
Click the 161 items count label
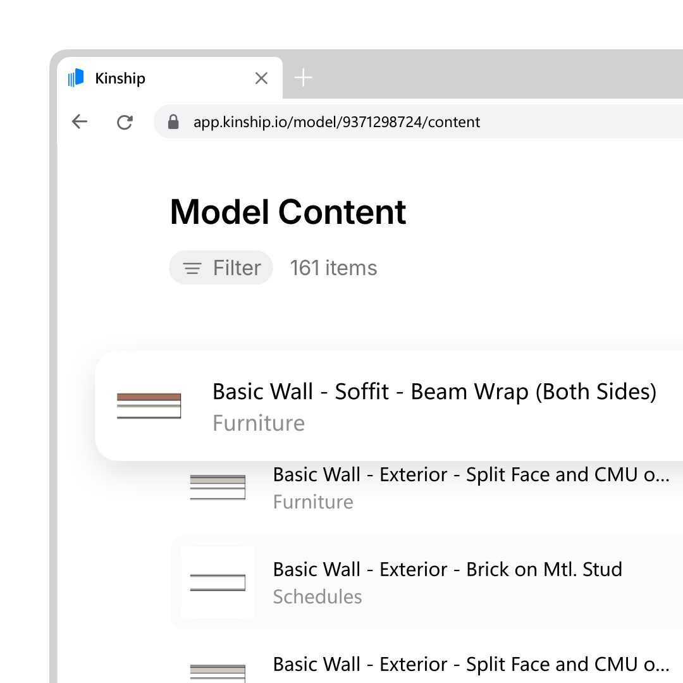coord(334,268)
